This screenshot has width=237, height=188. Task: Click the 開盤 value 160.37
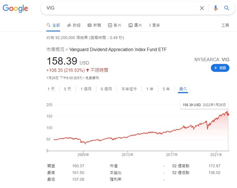(78, 166)
